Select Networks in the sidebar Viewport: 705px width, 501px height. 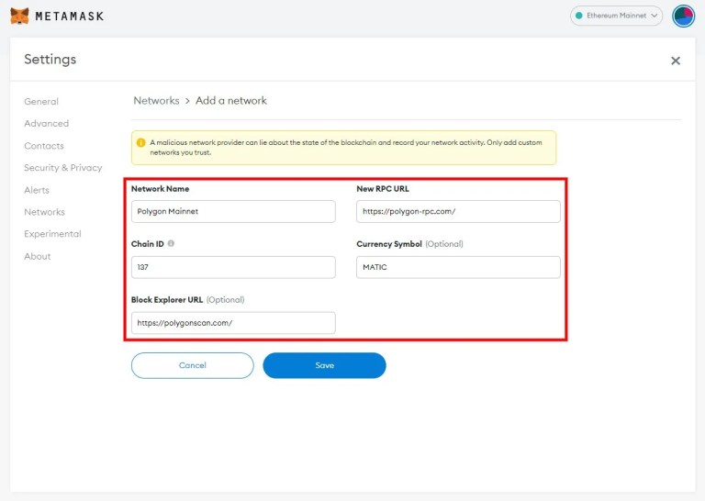click(44, 212)
